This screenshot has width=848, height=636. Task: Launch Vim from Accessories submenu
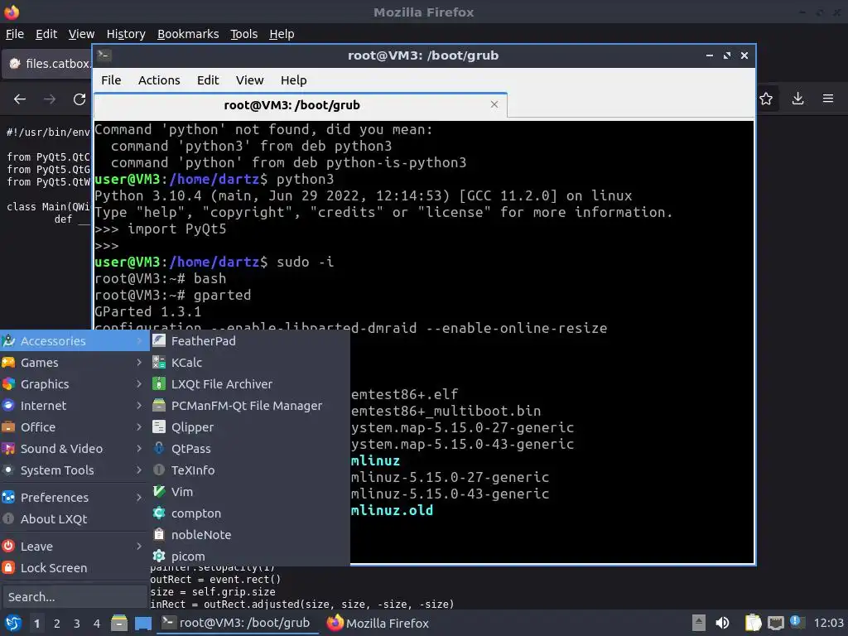(x=250, y=492)
